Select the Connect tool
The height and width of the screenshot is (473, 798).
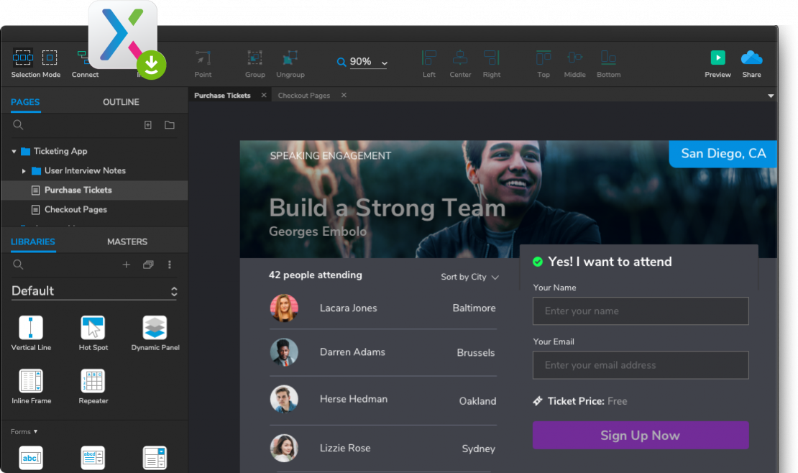click(83, 59)
